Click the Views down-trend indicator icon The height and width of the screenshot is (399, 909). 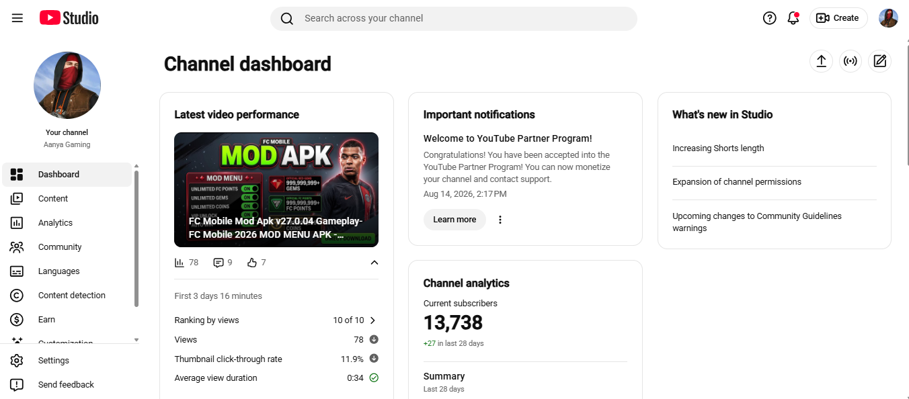coord(374,340)
